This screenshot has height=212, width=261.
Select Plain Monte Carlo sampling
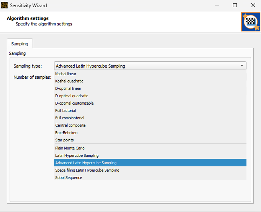[x=69, y=148]
